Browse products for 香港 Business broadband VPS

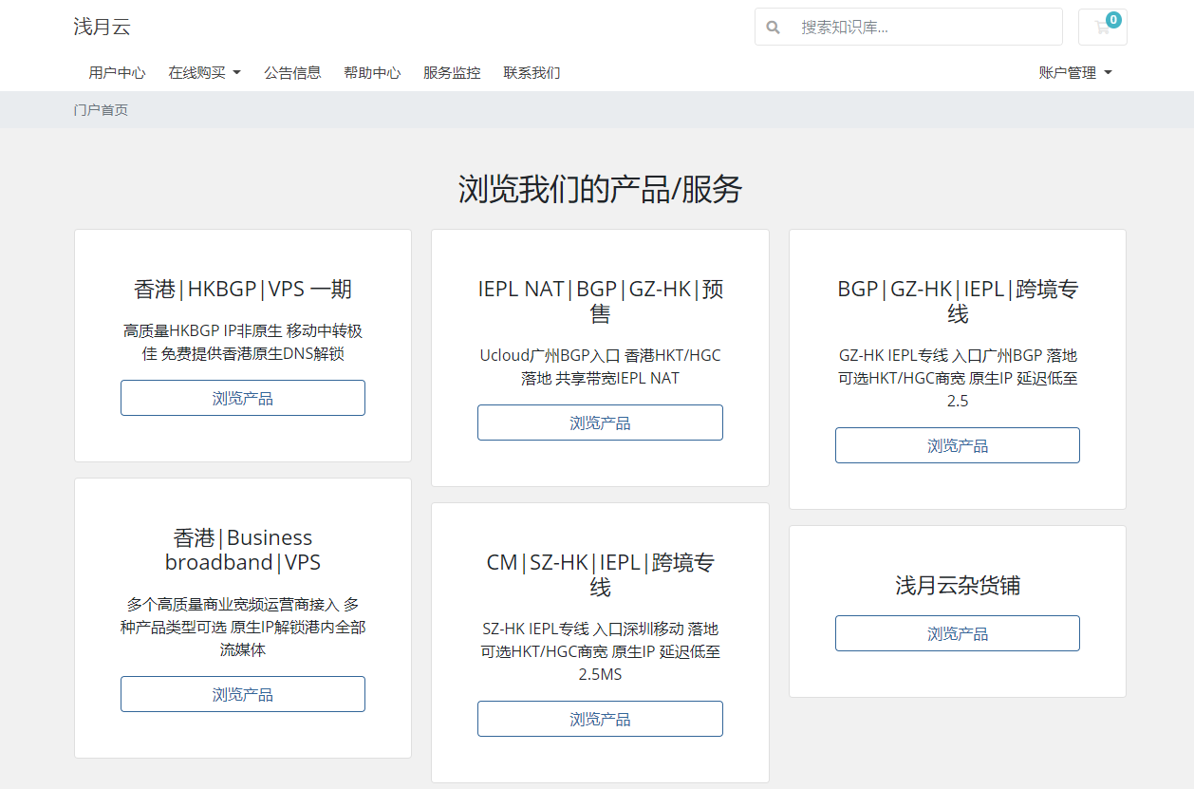coord(243,694)
